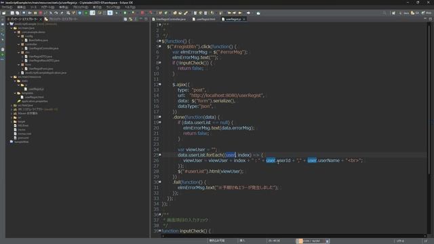Image resolution: width=434 pixels, height=244 pixels.
Task: Click the green Run toolbar icon
Action: (86, 13)
